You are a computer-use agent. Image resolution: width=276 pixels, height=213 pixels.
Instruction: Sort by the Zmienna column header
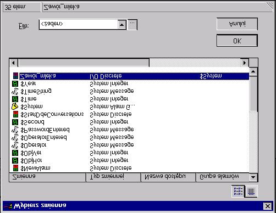(47, 177)
